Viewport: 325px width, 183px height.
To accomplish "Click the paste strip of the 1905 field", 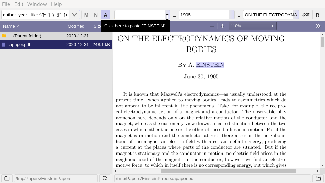I will (x=232, y=15).
